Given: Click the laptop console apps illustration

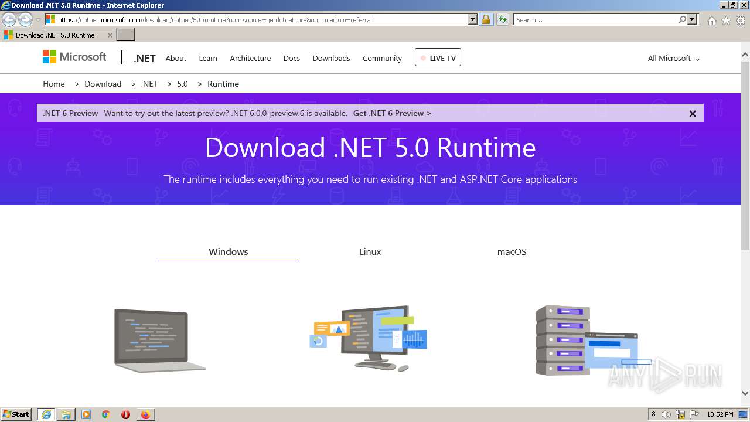Looking at the screenshot, I should pos(159,340).
